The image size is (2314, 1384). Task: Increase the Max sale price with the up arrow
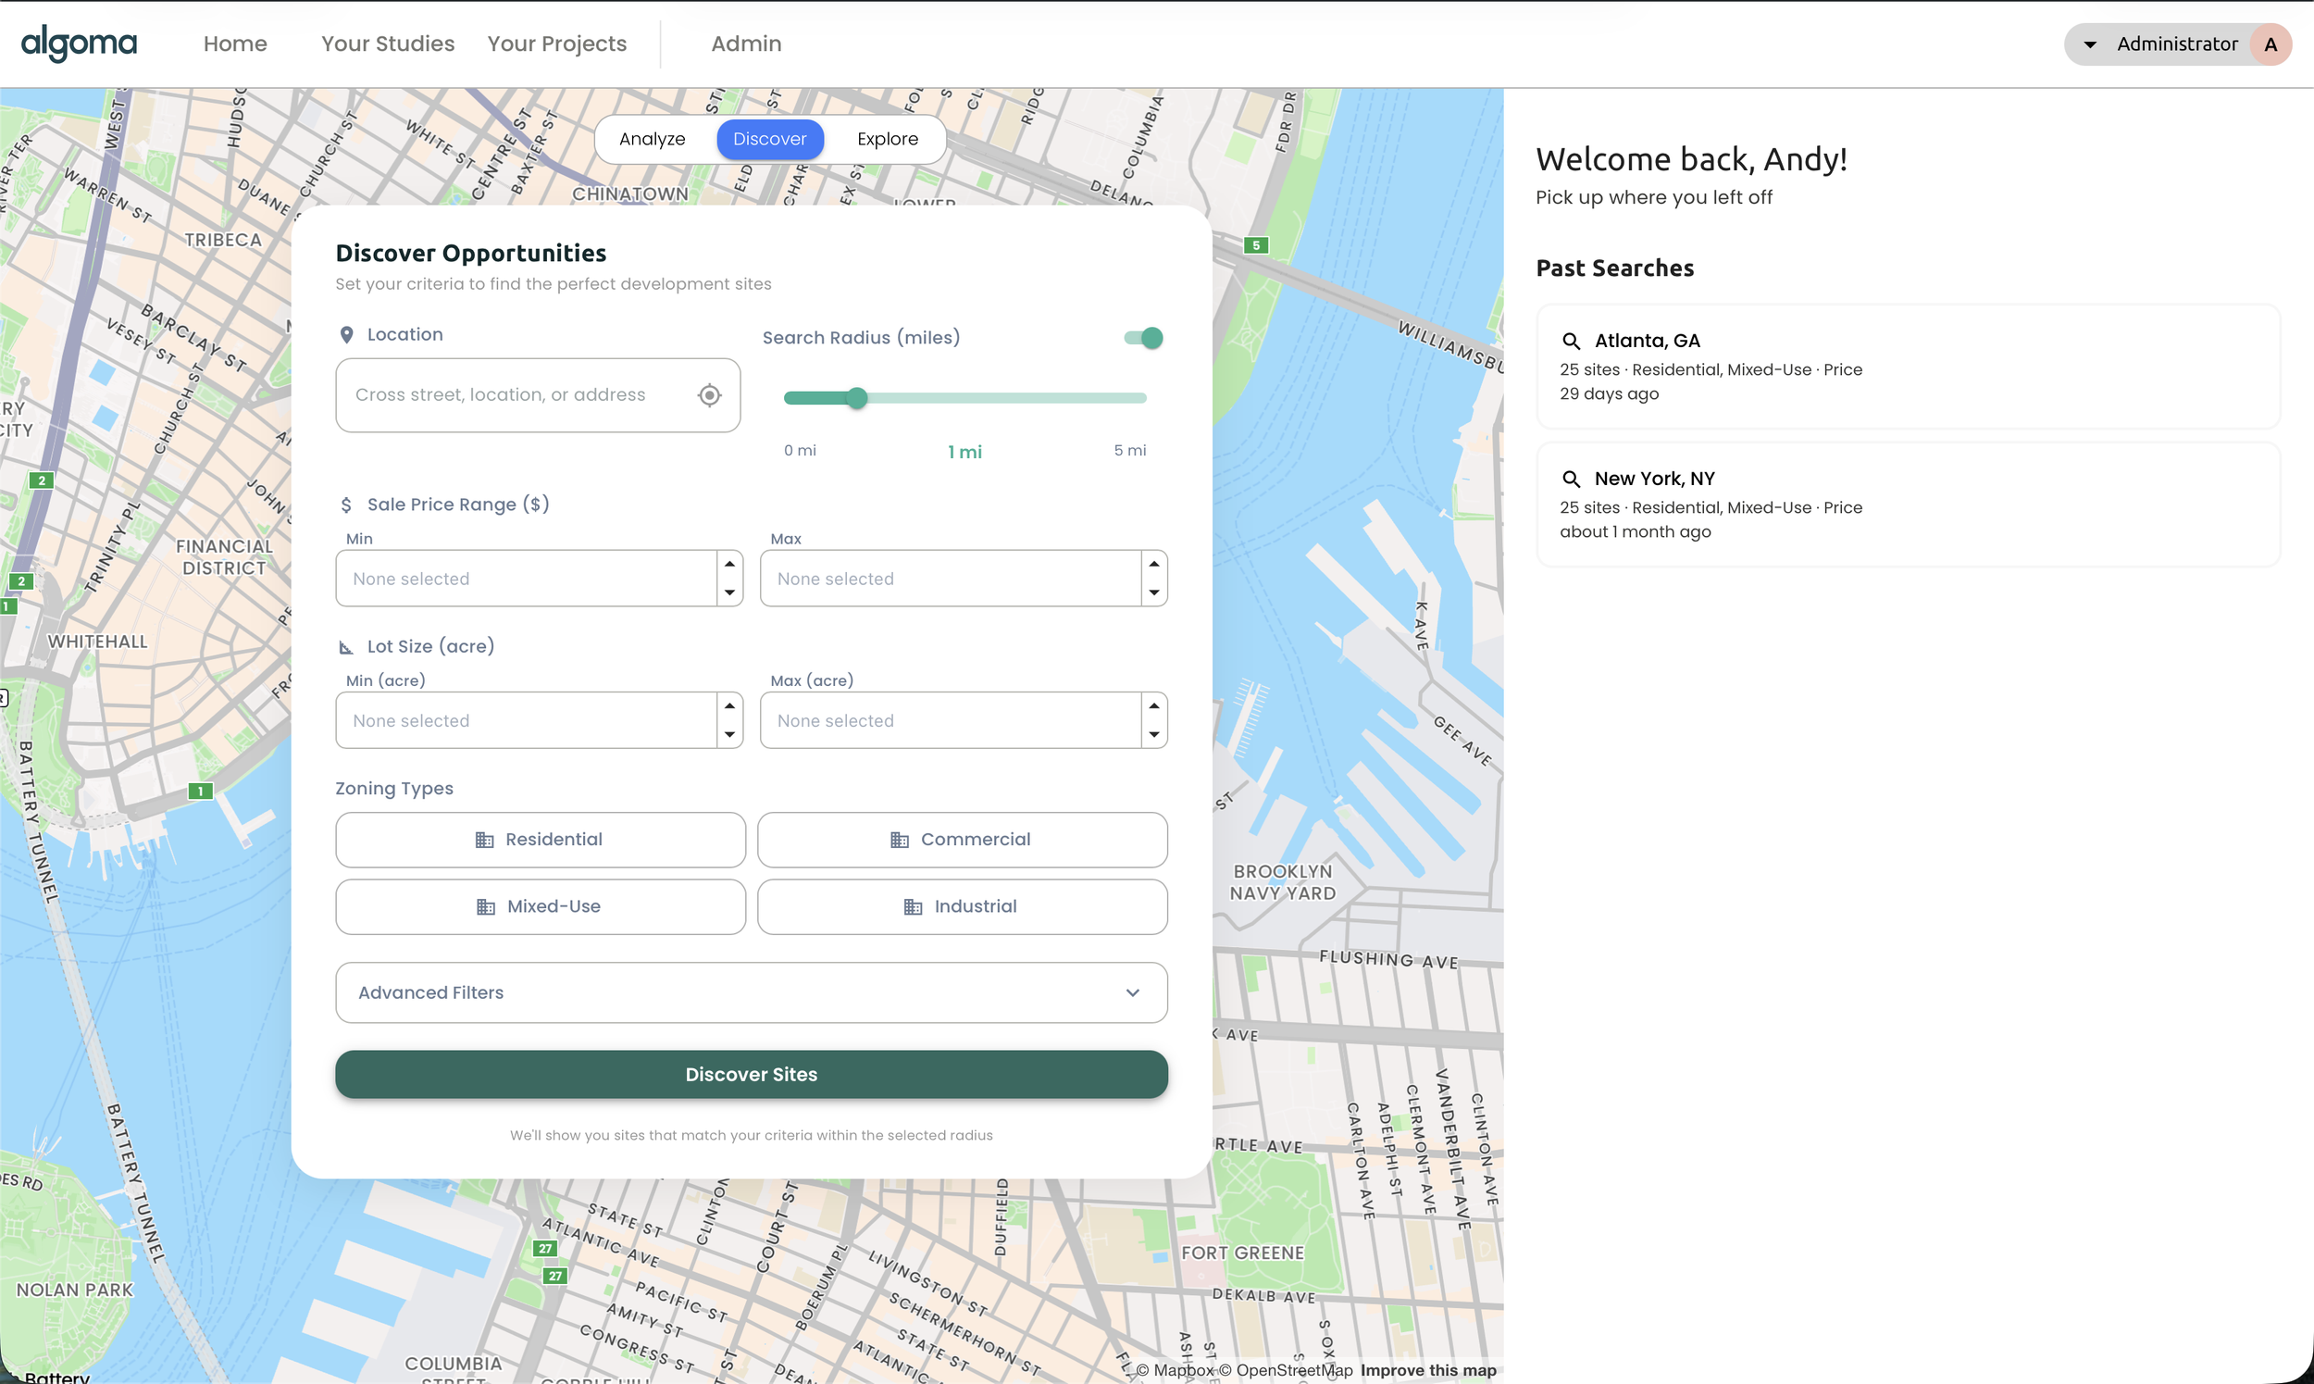point(1153,563)
